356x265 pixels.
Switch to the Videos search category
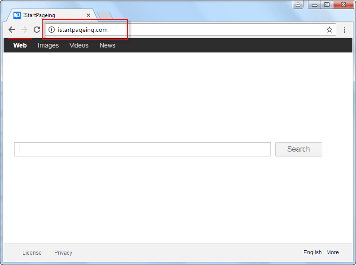(x=79, y=45)
